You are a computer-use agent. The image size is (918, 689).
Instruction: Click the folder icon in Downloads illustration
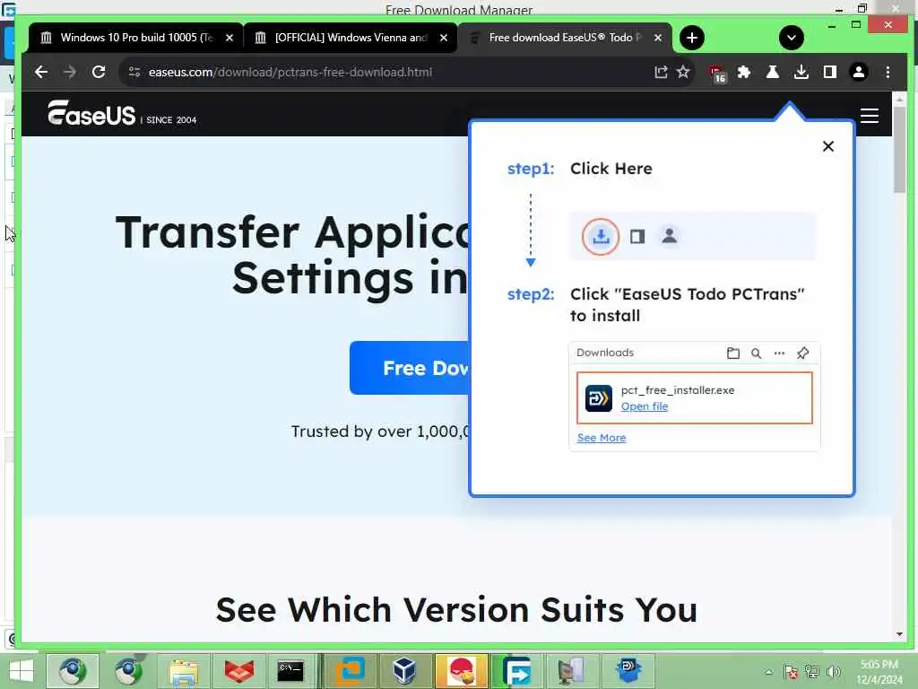[733, 353]
